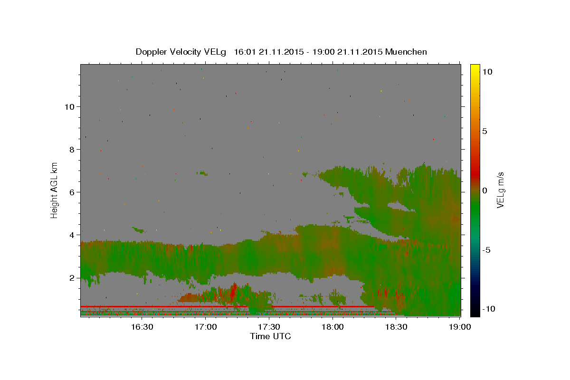
Task: Click the colorbar tick value '0'
Action: point(484,190)
